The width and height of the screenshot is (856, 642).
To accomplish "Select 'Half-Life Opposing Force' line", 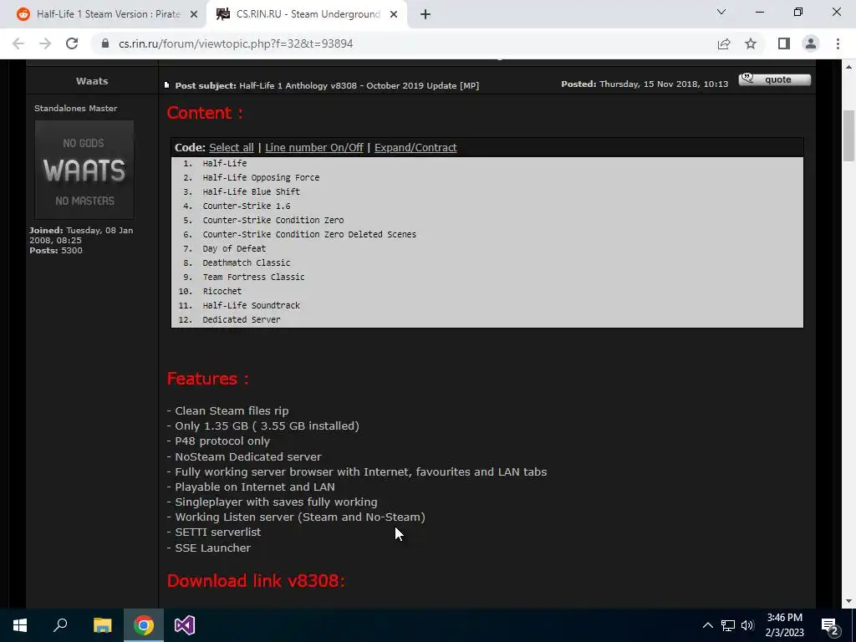I will (x=261, y=177).
